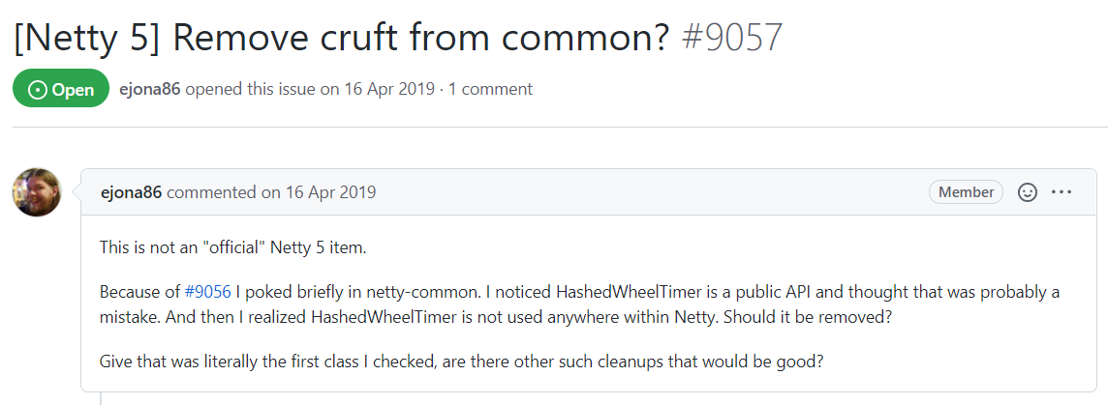Click ejona86 username in the comment header
Screen dimensions: 1108x405
pyautogui.click(x=131, y=192)
